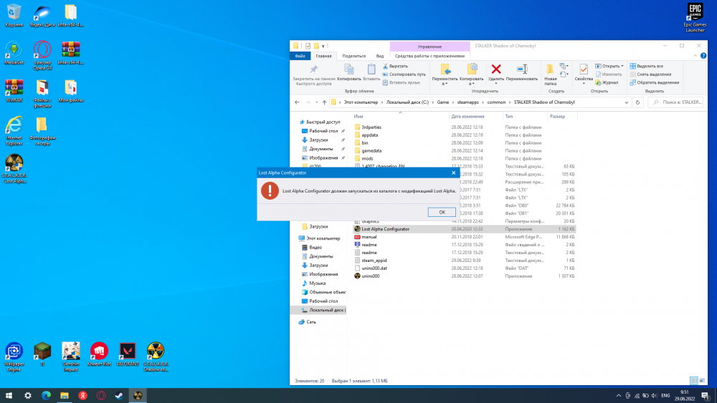The width and height of the screenshot is (717, 403).
Task: Expand the Open dropdown arrow in the ribbon
Action: click(x=622, y=66)
